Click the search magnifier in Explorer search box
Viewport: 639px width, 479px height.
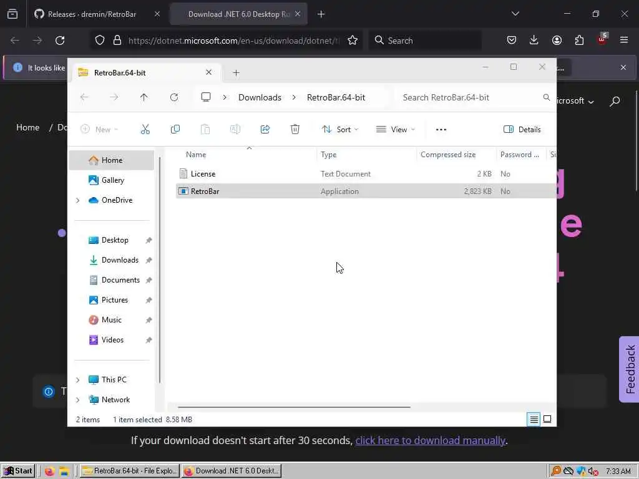(x=546, y=97)
